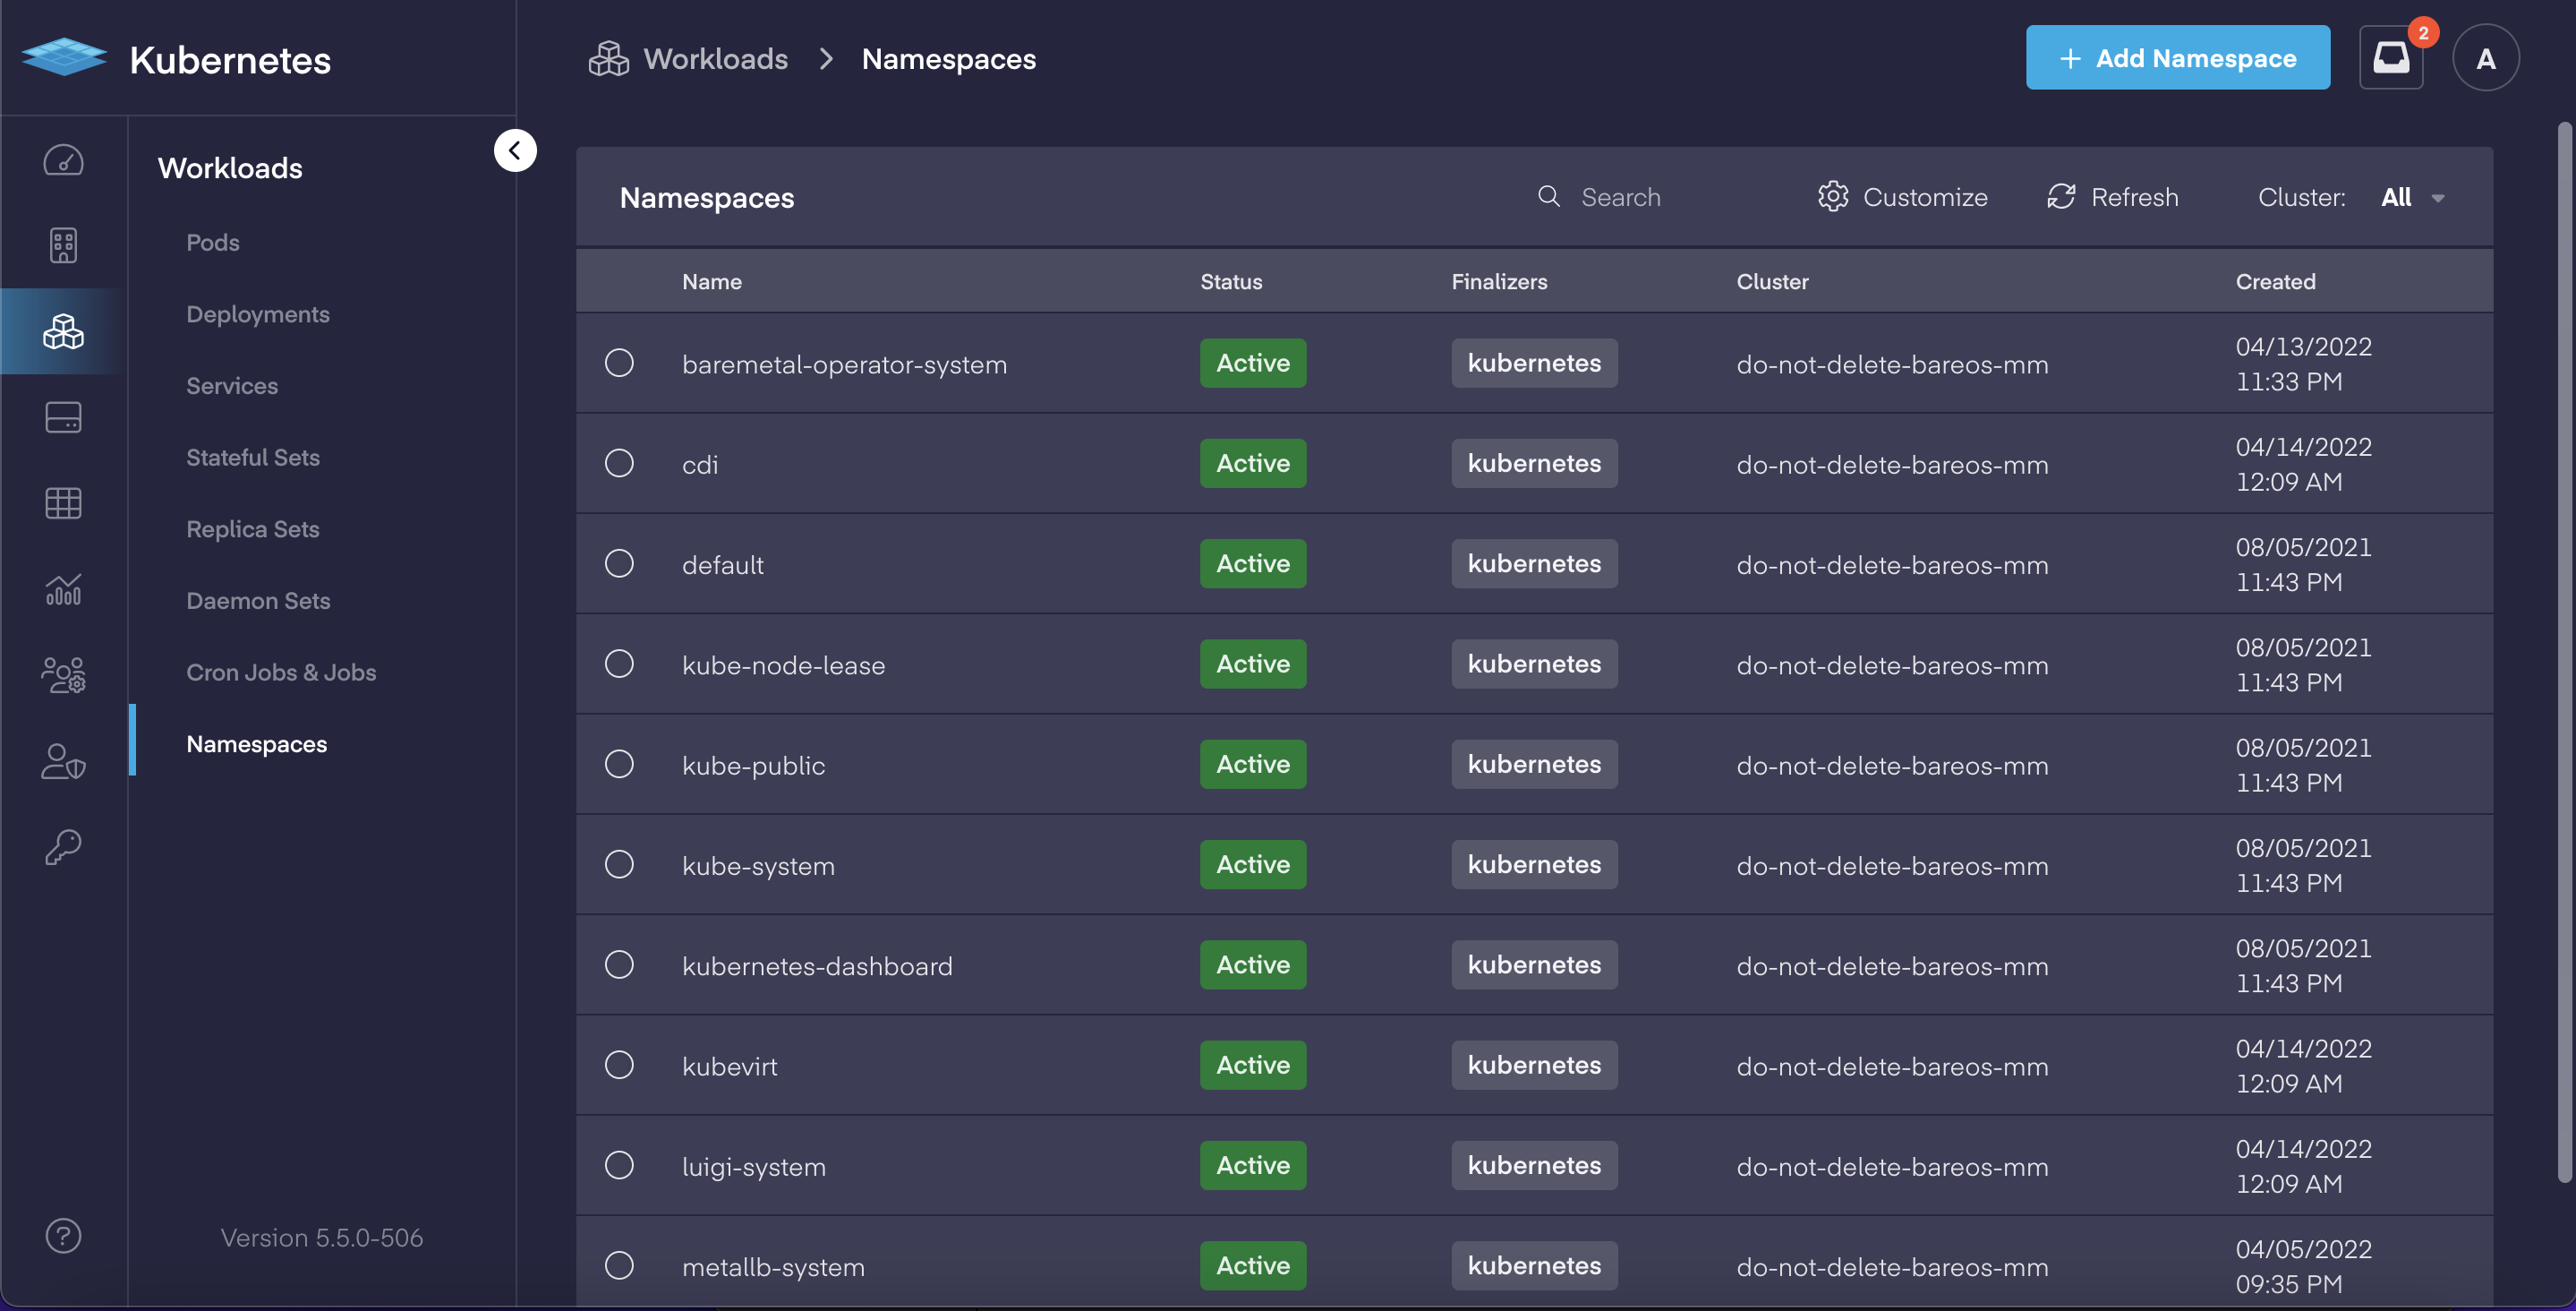
Task: Click Active status badge in cdi row
Action: tap(1253, 463)
